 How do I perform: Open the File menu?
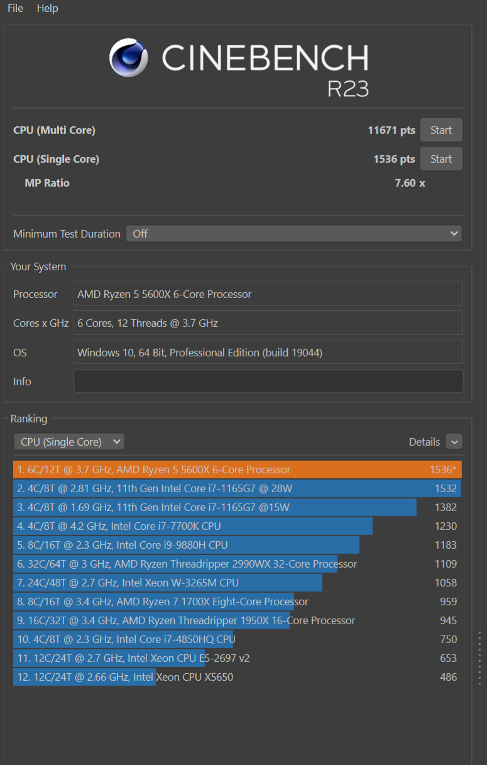pyautogui.click(x=15, y=8)
